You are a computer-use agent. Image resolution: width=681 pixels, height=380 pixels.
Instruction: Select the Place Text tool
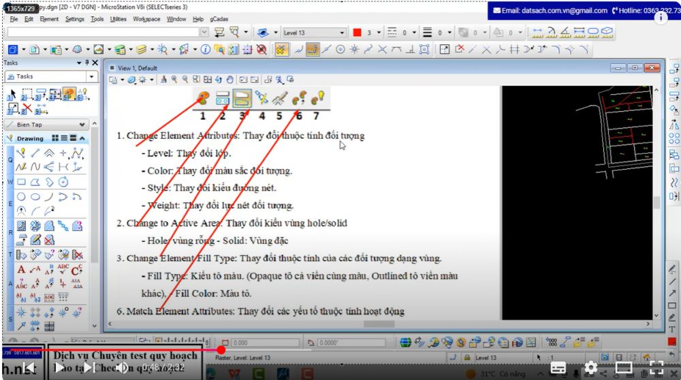(21, 270)
